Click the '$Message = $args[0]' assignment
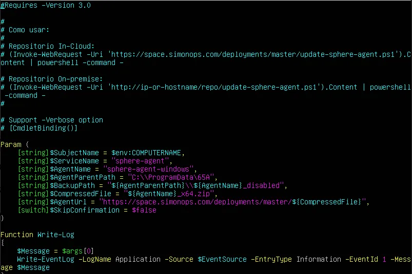 (55, 251)
